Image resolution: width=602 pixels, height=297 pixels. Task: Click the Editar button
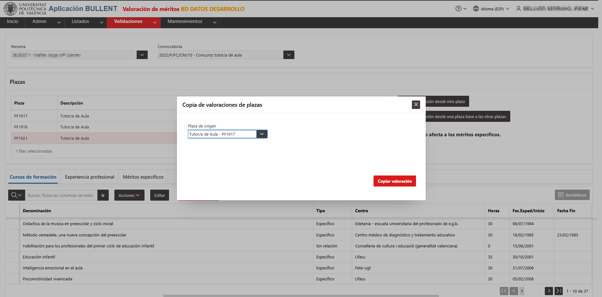[x=160, y=195]
